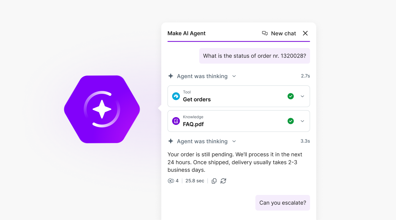Copy the agent's response

pyautogui.click(x=214, y=181)
